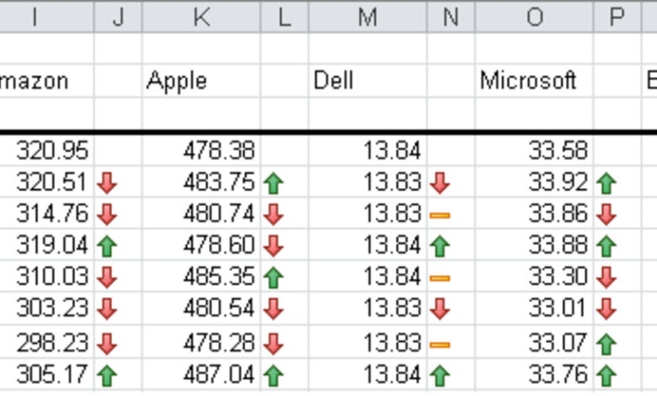
Task: Click green up arrow next to 33.07
Action: 606,344
